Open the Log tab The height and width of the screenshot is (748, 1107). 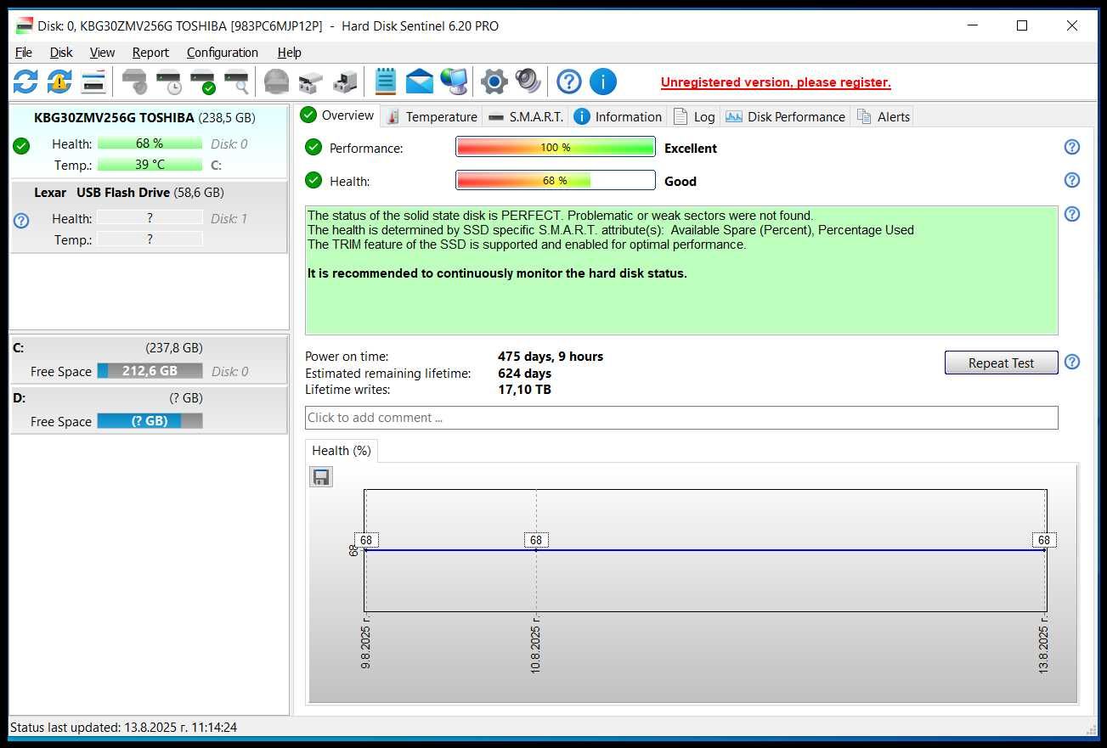tap(693, 116)
